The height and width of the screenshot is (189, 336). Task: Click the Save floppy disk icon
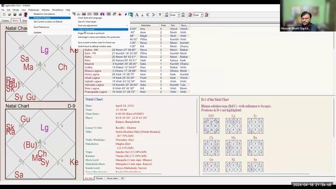(15, 15)
